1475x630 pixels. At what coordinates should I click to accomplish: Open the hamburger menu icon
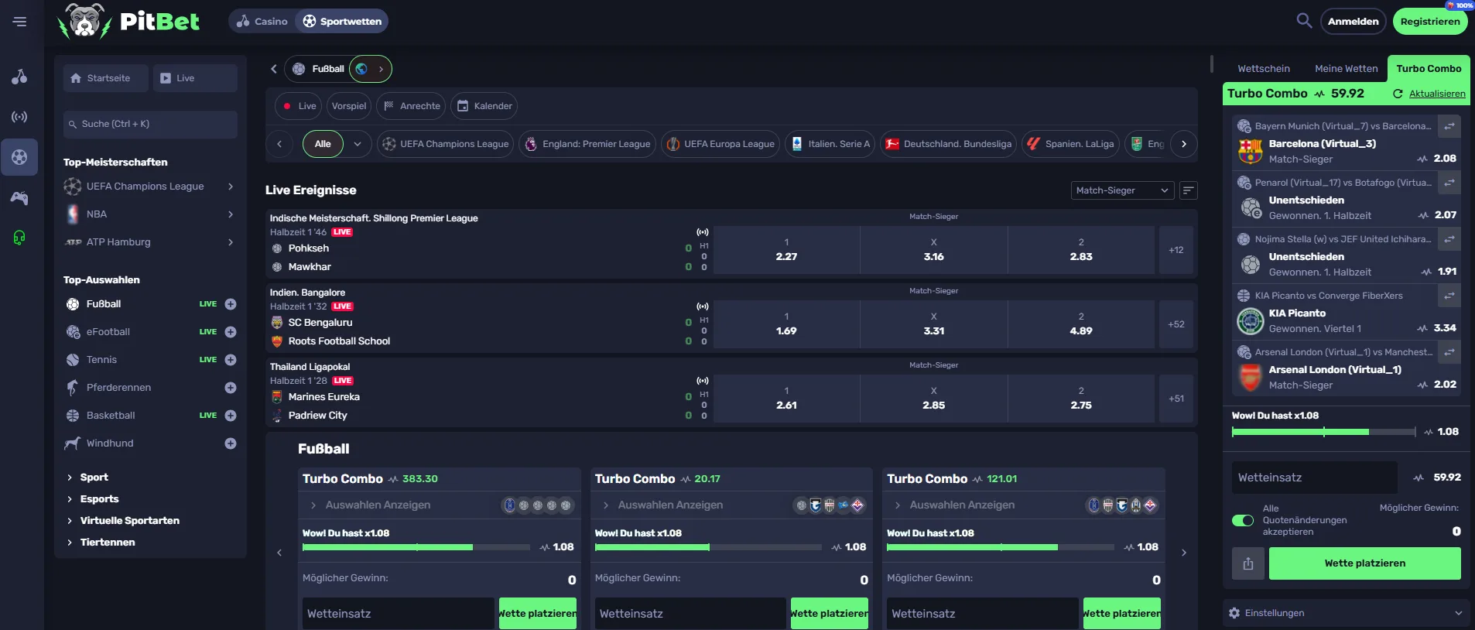click(x=19, y=22)
